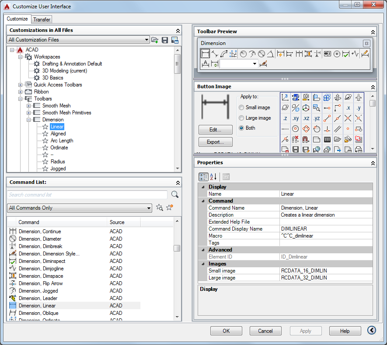Click the round collapse-dialog arrow button

371,330
